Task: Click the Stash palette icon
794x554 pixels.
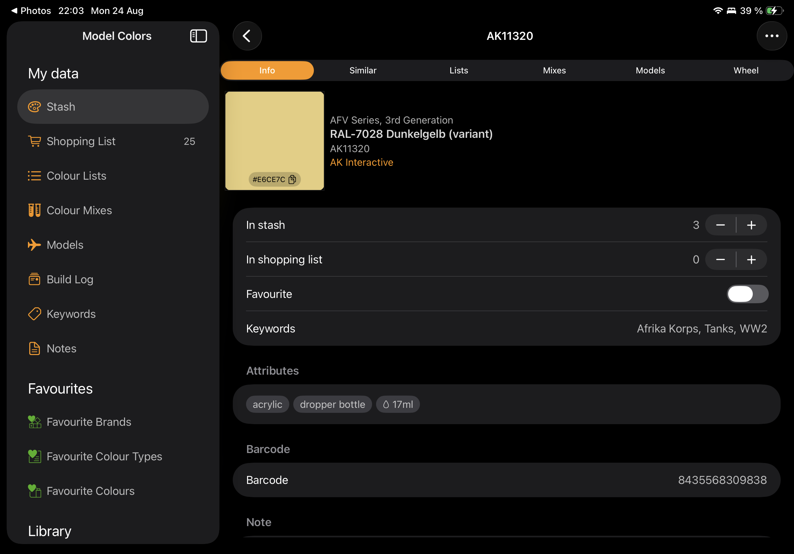Action: pyautogui.click(x=34, y=107)
